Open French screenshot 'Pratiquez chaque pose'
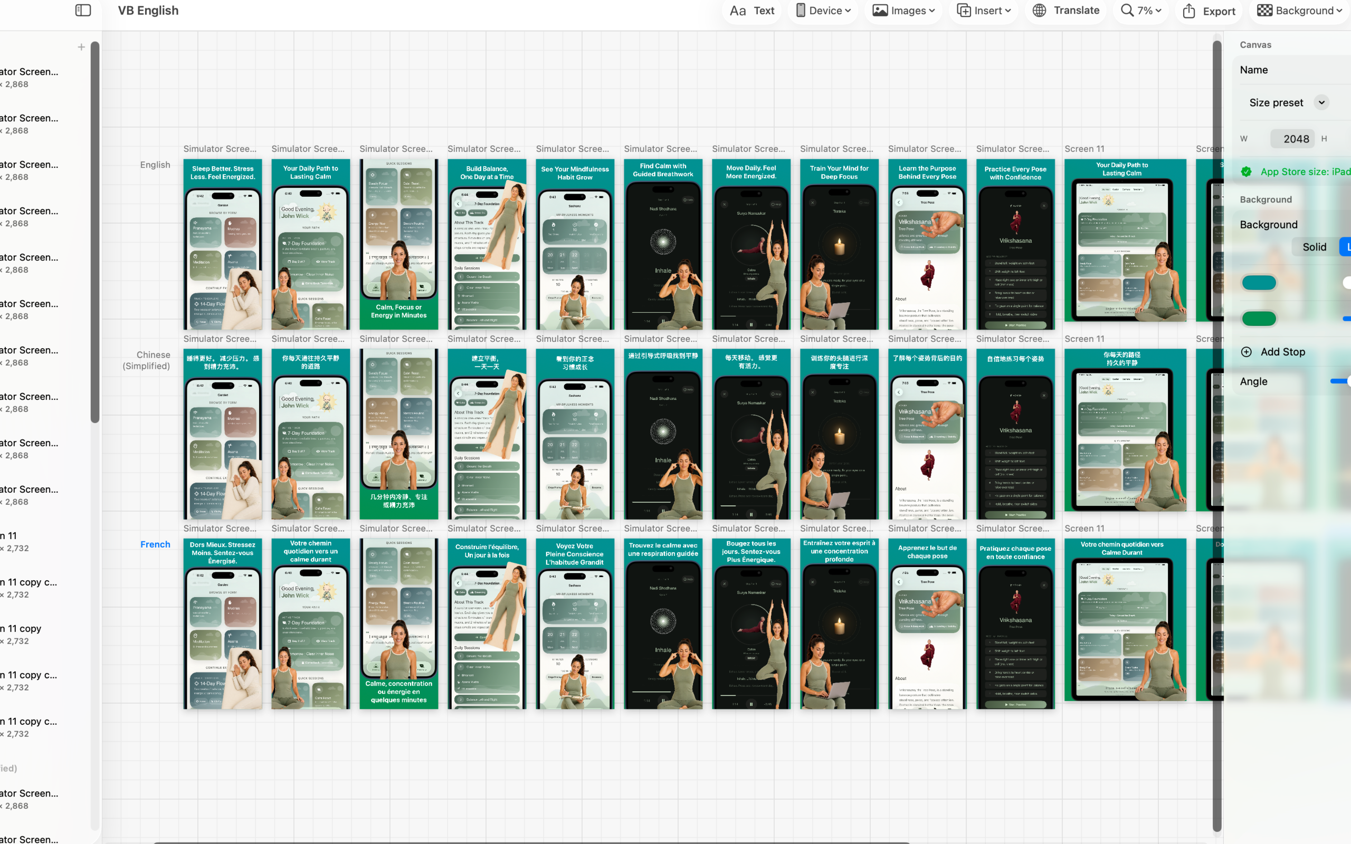The image size is (1351, 844). (1015, 624)
